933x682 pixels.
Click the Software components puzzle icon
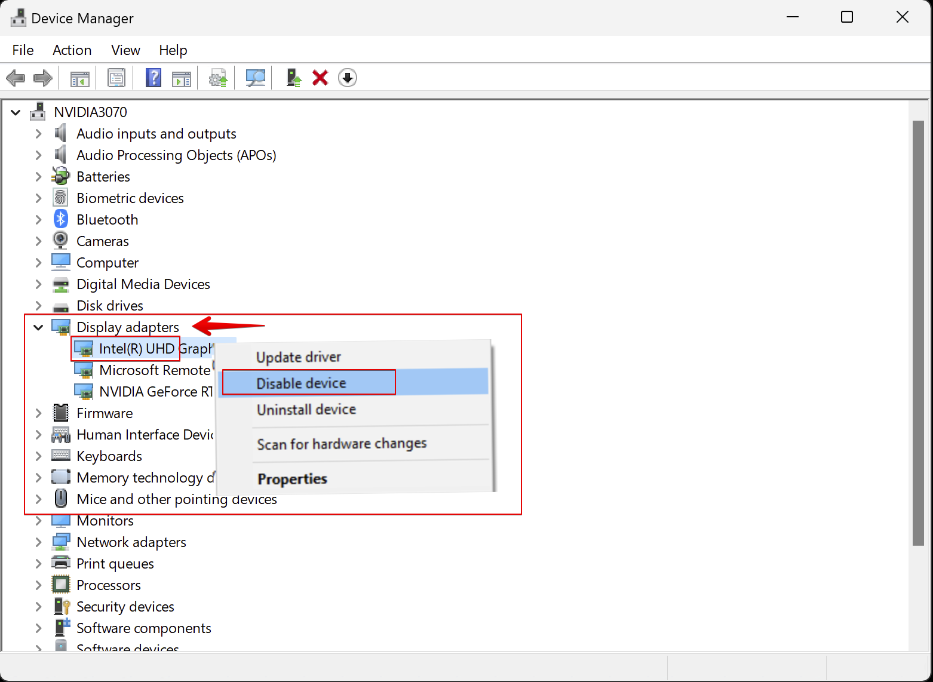62,628
